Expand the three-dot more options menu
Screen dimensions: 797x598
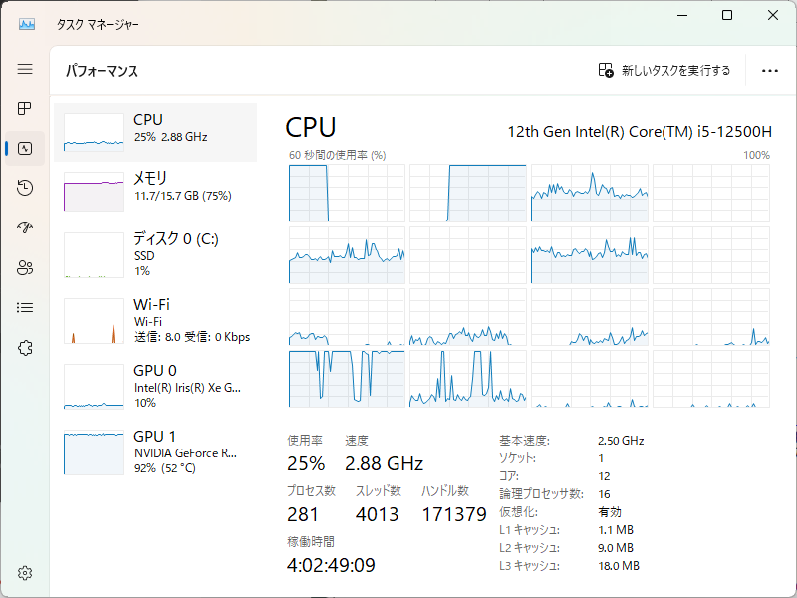769,70
